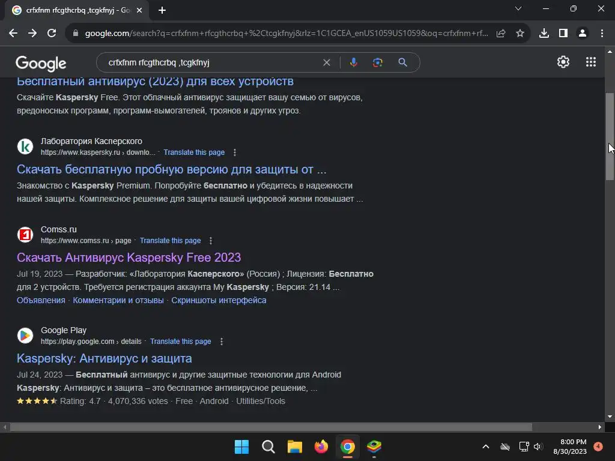Launch Firefox from the taskbar

[x=321, y=447]
